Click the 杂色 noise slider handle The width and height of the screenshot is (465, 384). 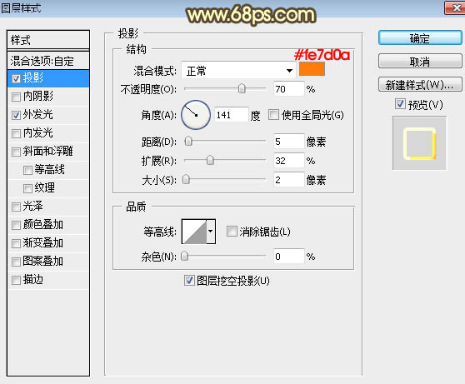184,256
